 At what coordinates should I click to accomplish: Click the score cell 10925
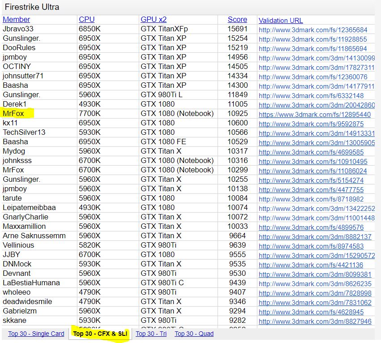pos(237,114)
